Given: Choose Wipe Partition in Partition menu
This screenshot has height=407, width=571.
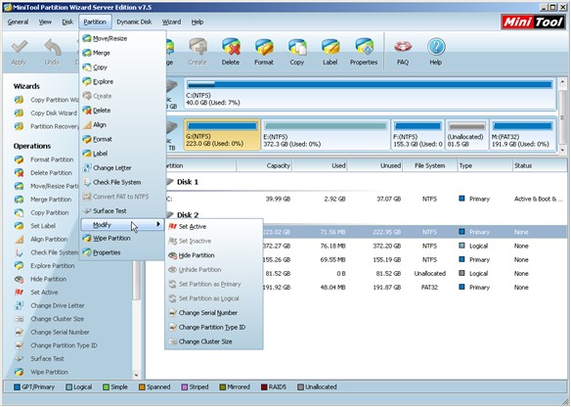Looking at the screenshot, I should pos(122,239).
